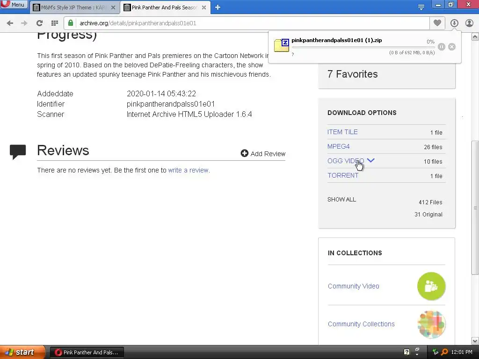Switch to M&M's Style XP Theme tab
The image size is (479, 359).
[74, 7]
